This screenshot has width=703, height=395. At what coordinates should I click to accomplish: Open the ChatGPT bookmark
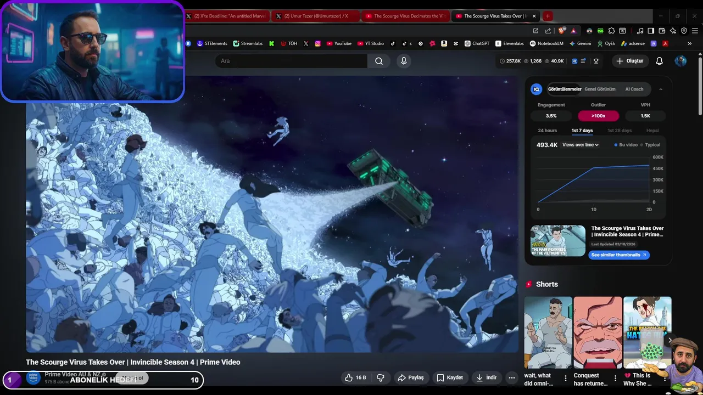coord(477,43)
